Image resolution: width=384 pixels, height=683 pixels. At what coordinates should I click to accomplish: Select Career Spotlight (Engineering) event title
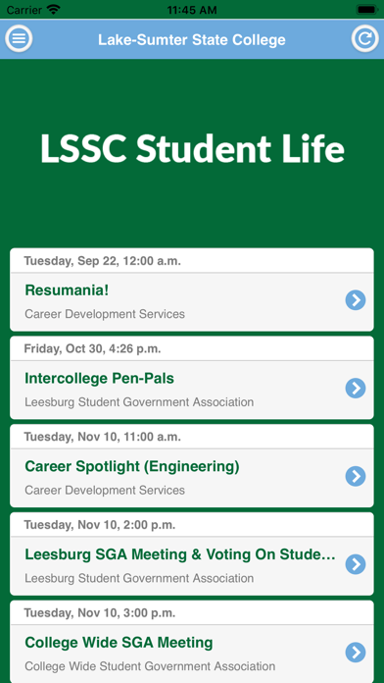click(x=132, y=466)
